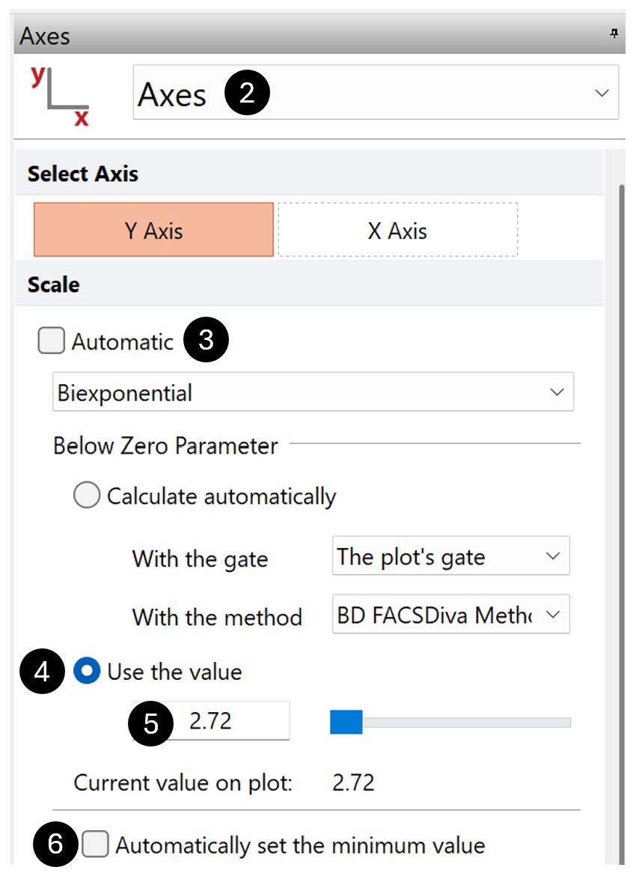Click the Axes panel title bar
This screenshot has height=891, width=642.
tap(299, 34)
